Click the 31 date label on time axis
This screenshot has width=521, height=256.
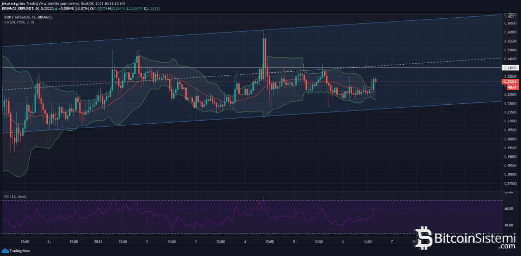(48, 242)
